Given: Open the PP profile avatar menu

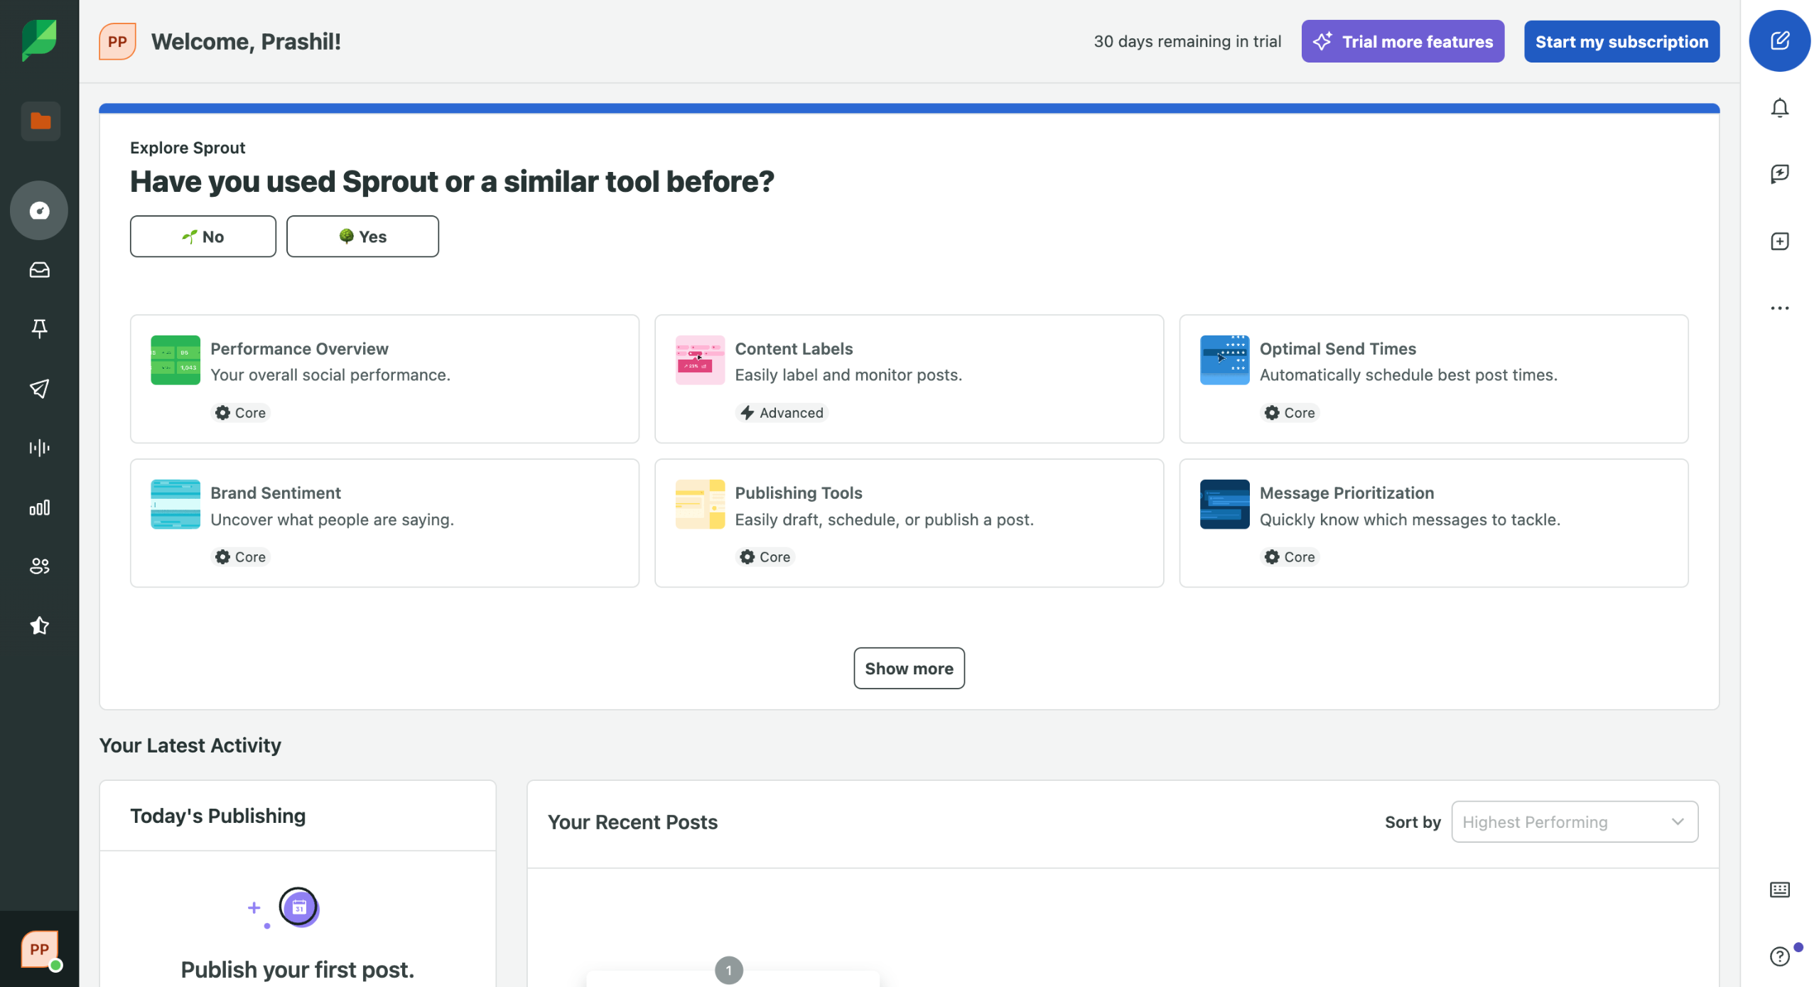Looking at the screenshot, I should [39, 949].
